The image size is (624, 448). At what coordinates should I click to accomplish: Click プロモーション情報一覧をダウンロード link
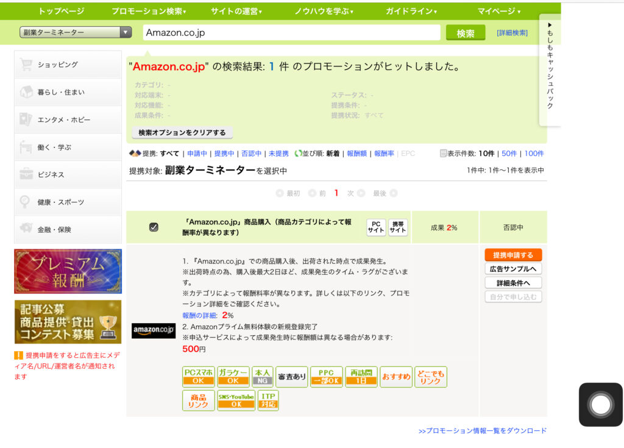(483, 430)
